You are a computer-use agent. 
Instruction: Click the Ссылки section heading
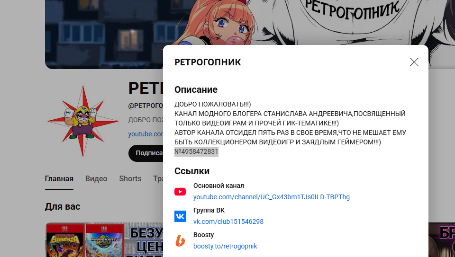(192, 171)
